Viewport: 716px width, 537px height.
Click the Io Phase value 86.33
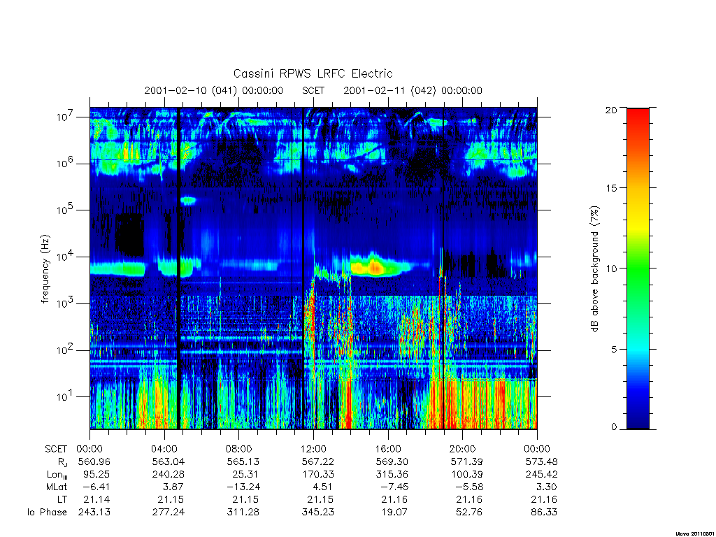click(x=544, y=513)
